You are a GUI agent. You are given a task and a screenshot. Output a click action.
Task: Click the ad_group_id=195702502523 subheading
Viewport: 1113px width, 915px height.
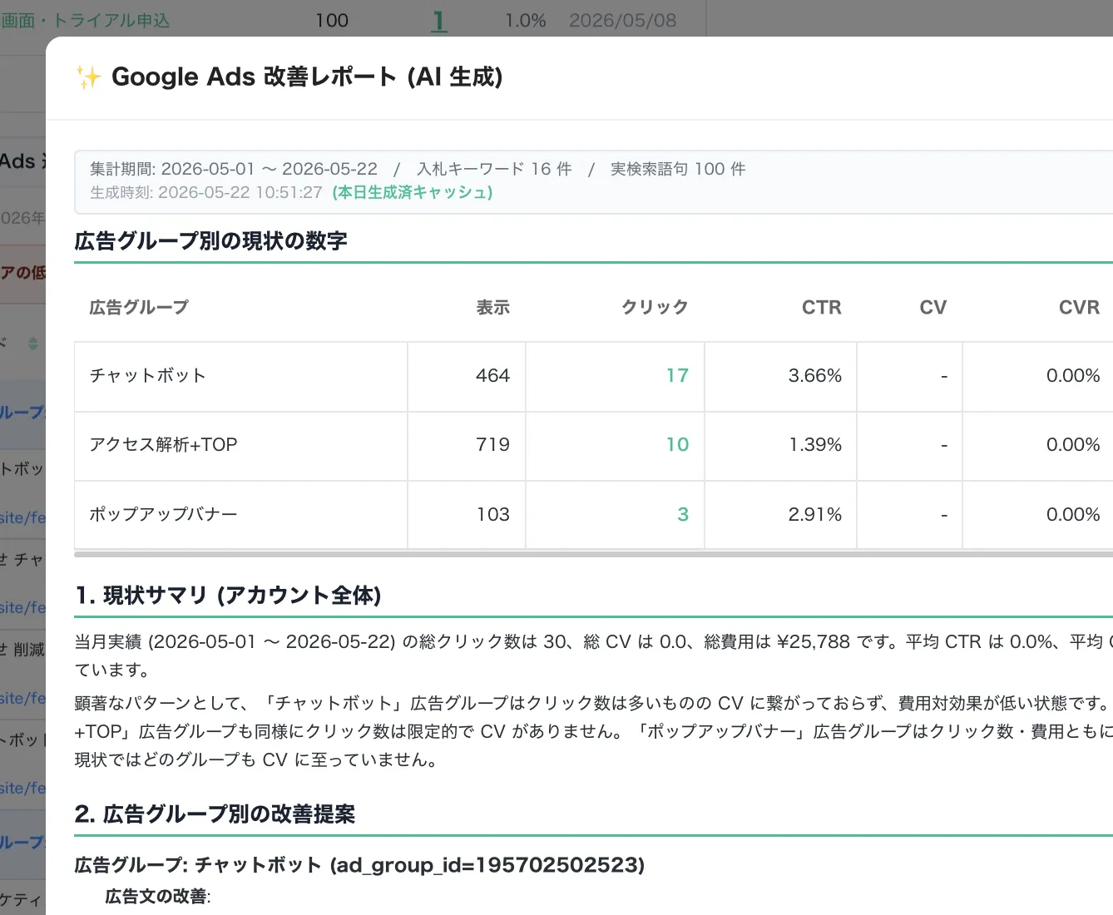click(x=359, y=866)
